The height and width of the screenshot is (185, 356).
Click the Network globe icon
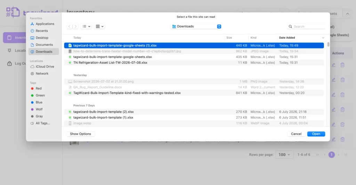32,74
